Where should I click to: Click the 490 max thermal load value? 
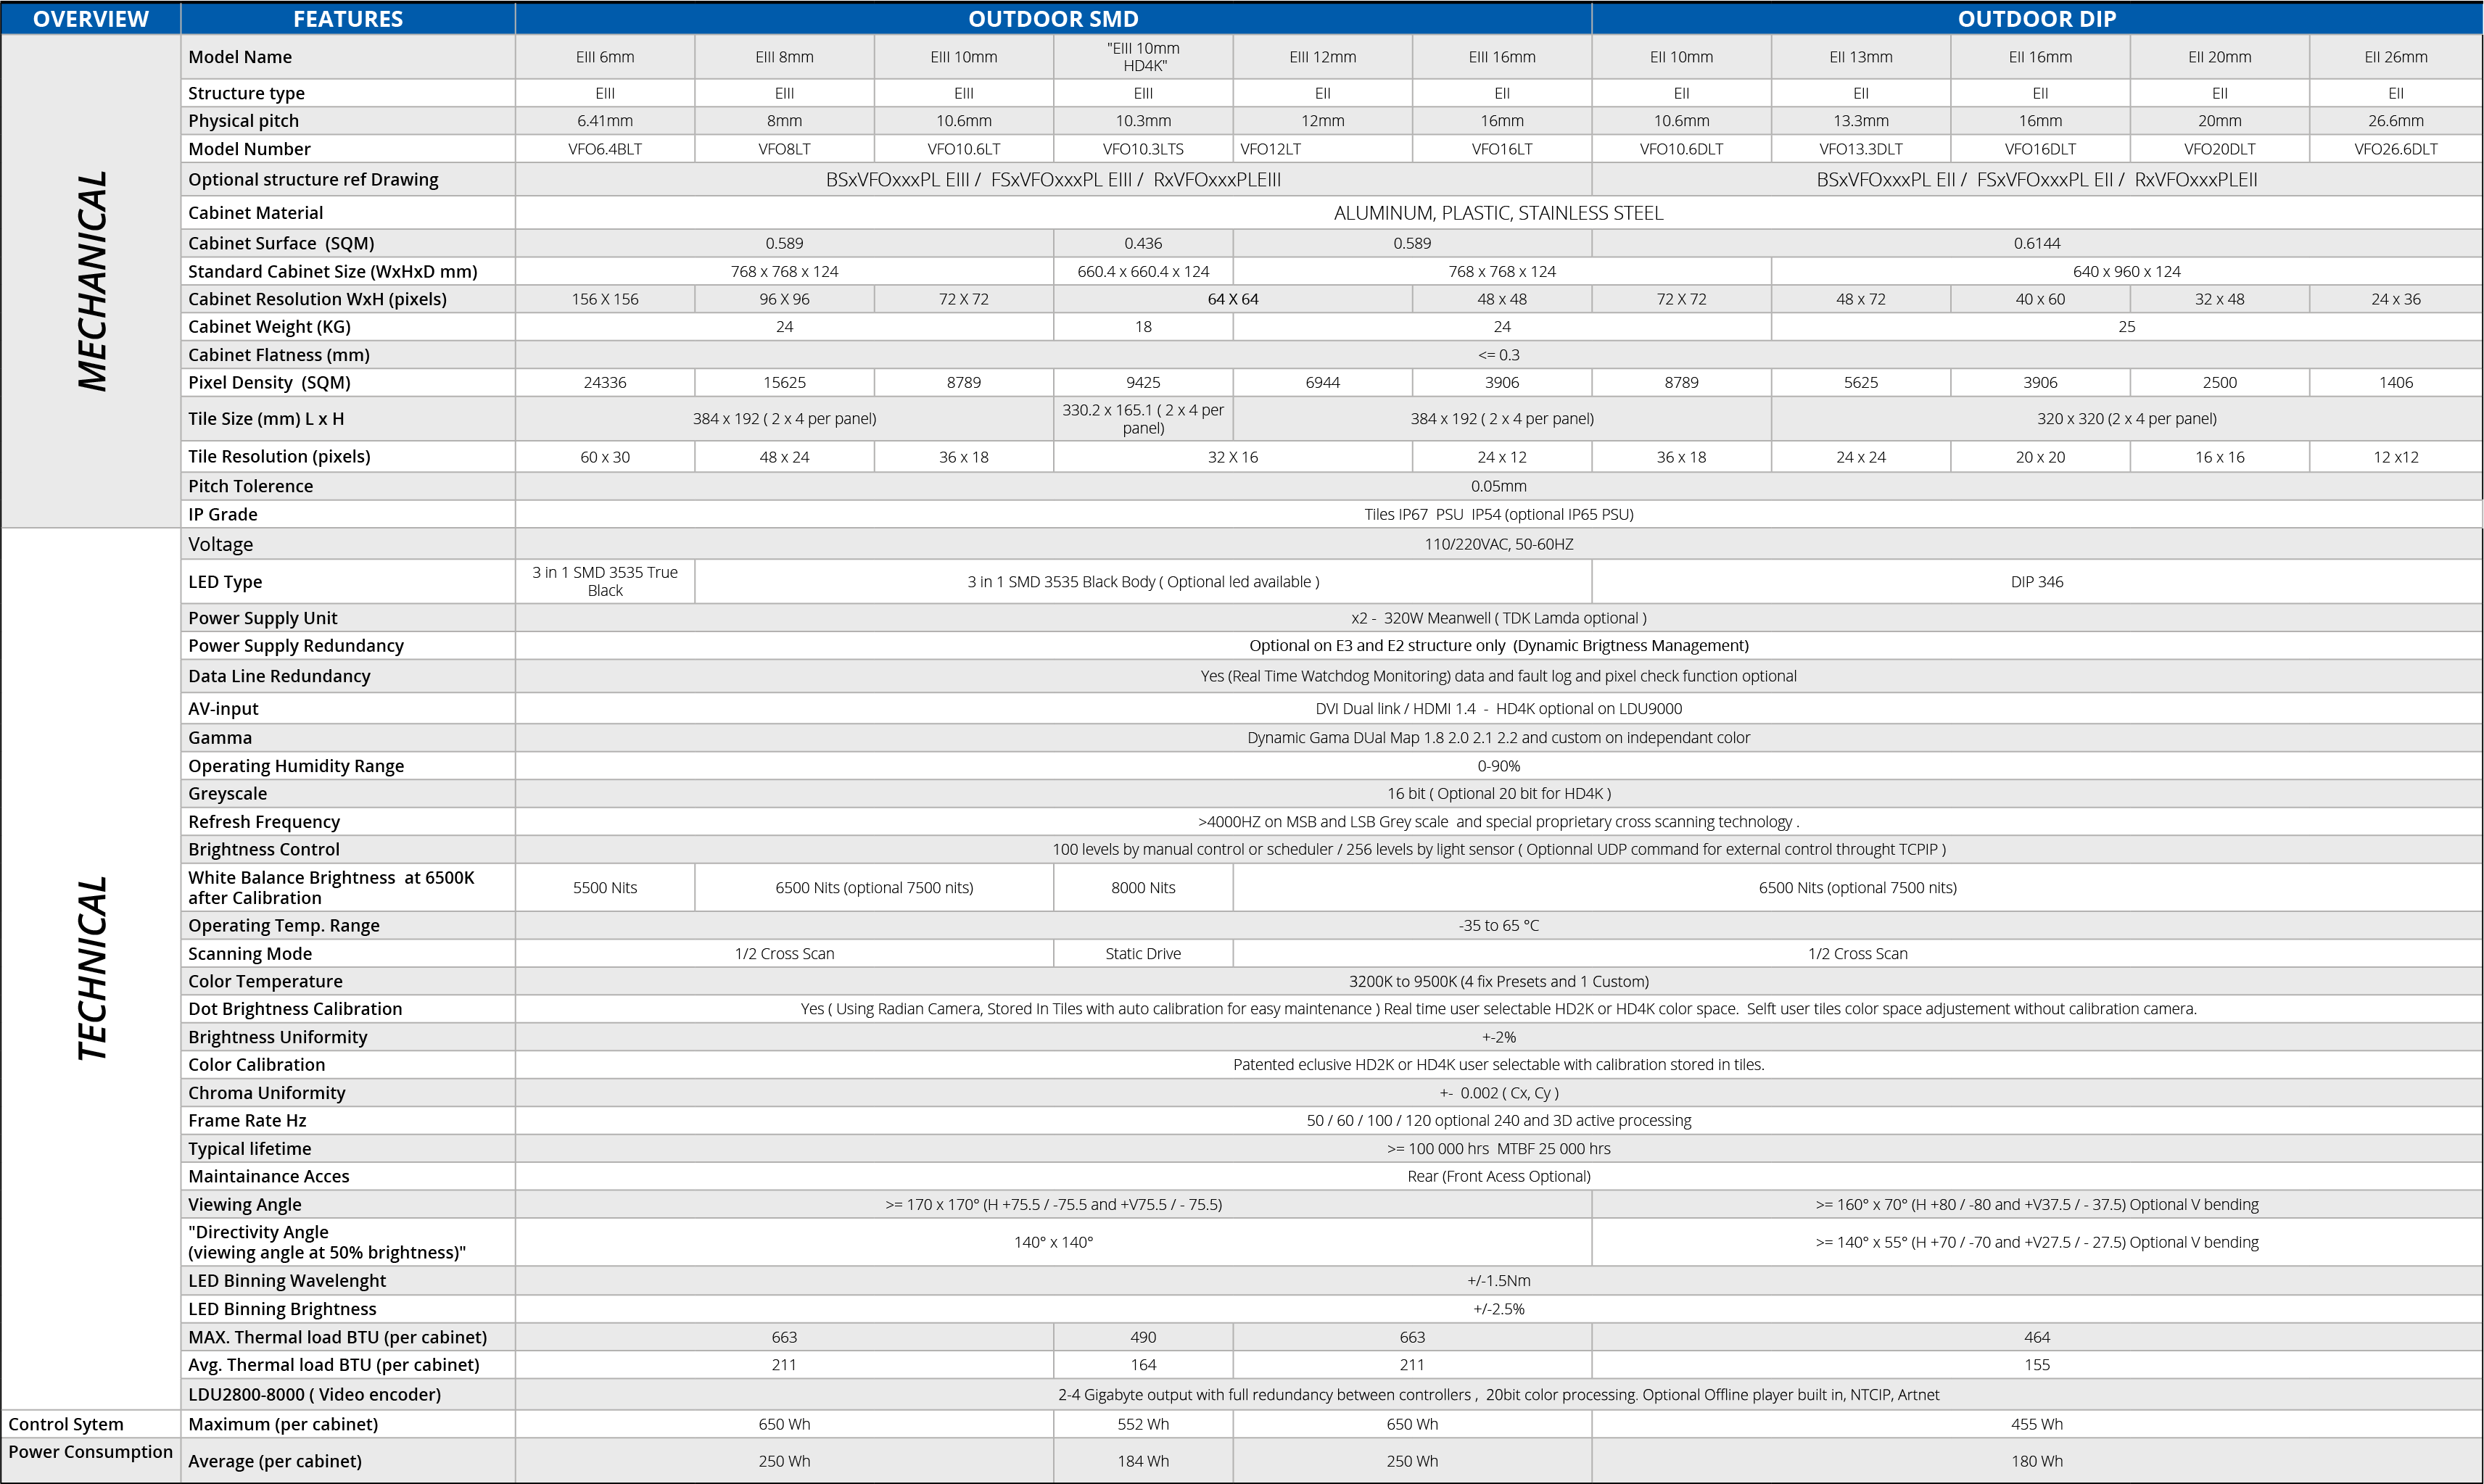[x=1144, y=1337]
